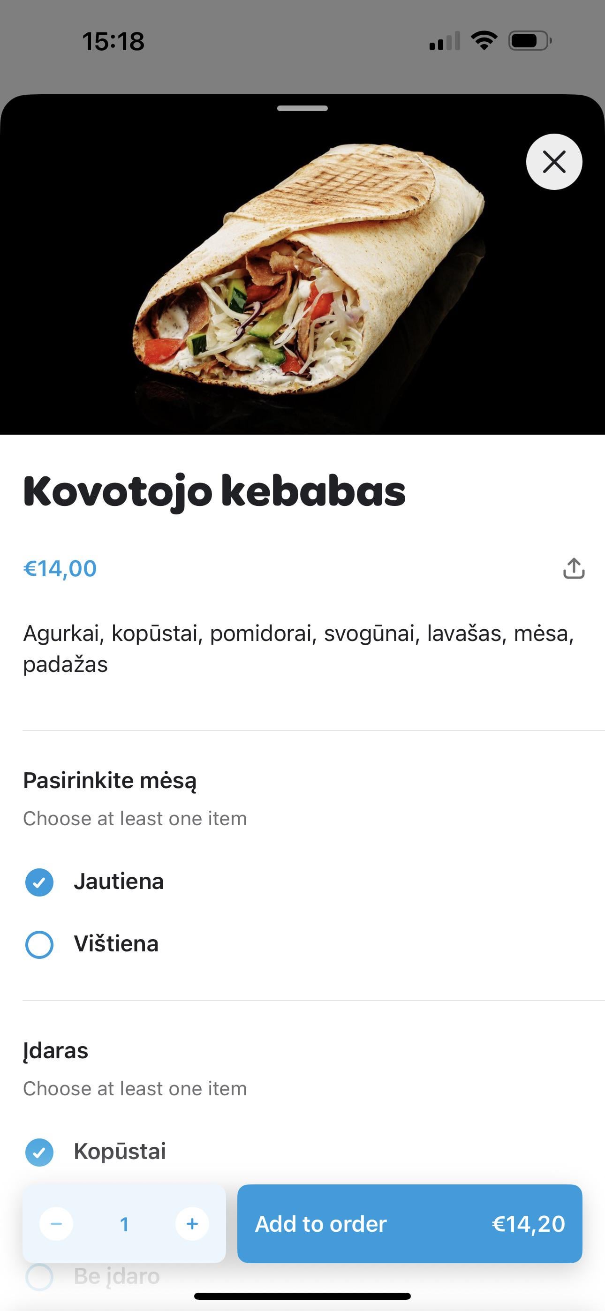Viewport: 605px width, 1311px height.
Task: Tap the €14,00 price label
Action: point(60,568)
